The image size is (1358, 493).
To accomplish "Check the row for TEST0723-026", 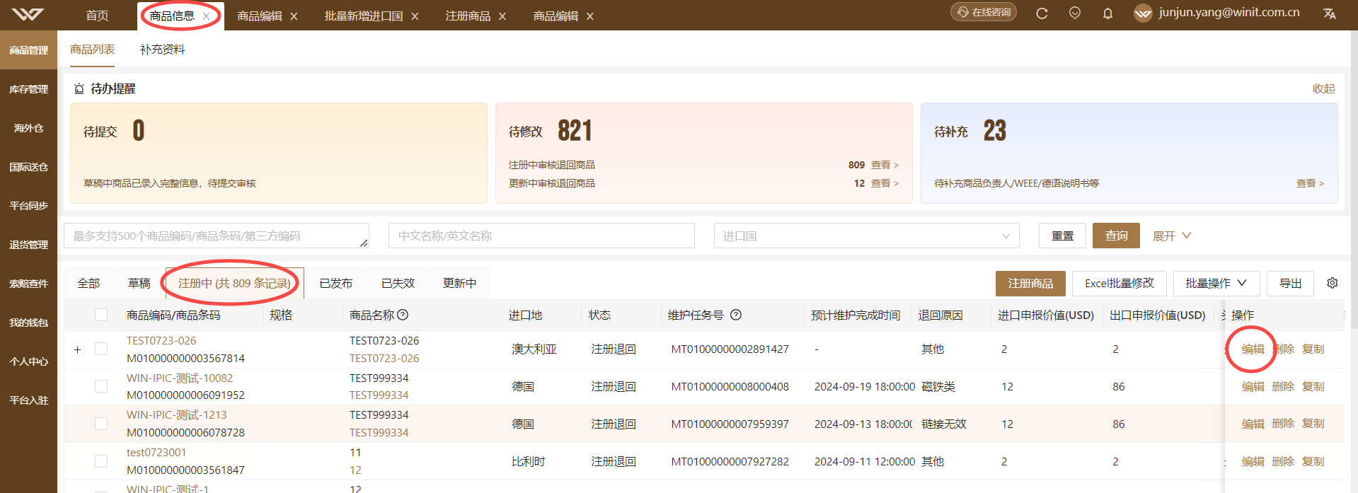I will point(101,349).
